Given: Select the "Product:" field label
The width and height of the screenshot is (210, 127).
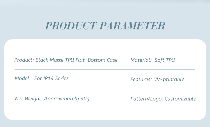Looking at the screenshot, I should click(x=24, y=60).
